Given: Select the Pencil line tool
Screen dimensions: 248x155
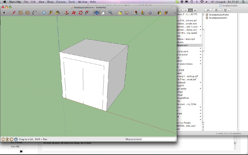Looking at the screenshot, I should pos(14,13).
